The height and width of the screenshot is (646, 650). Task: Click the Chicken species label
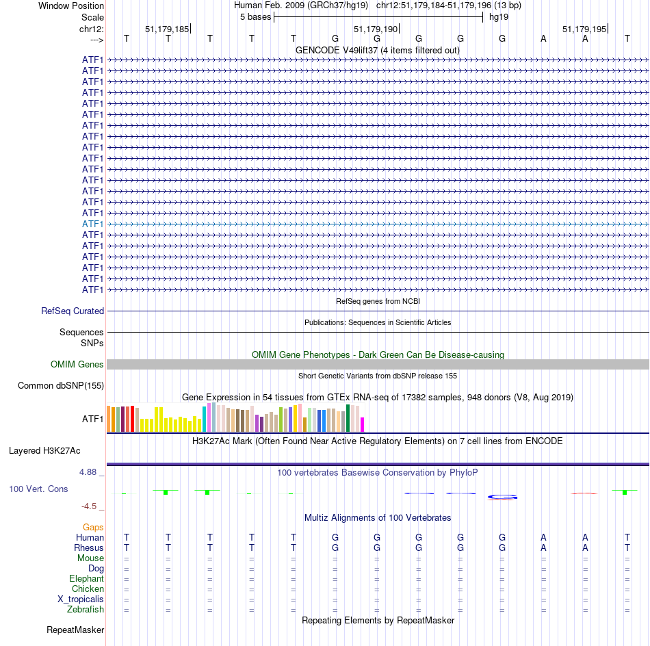pos(88,589)
